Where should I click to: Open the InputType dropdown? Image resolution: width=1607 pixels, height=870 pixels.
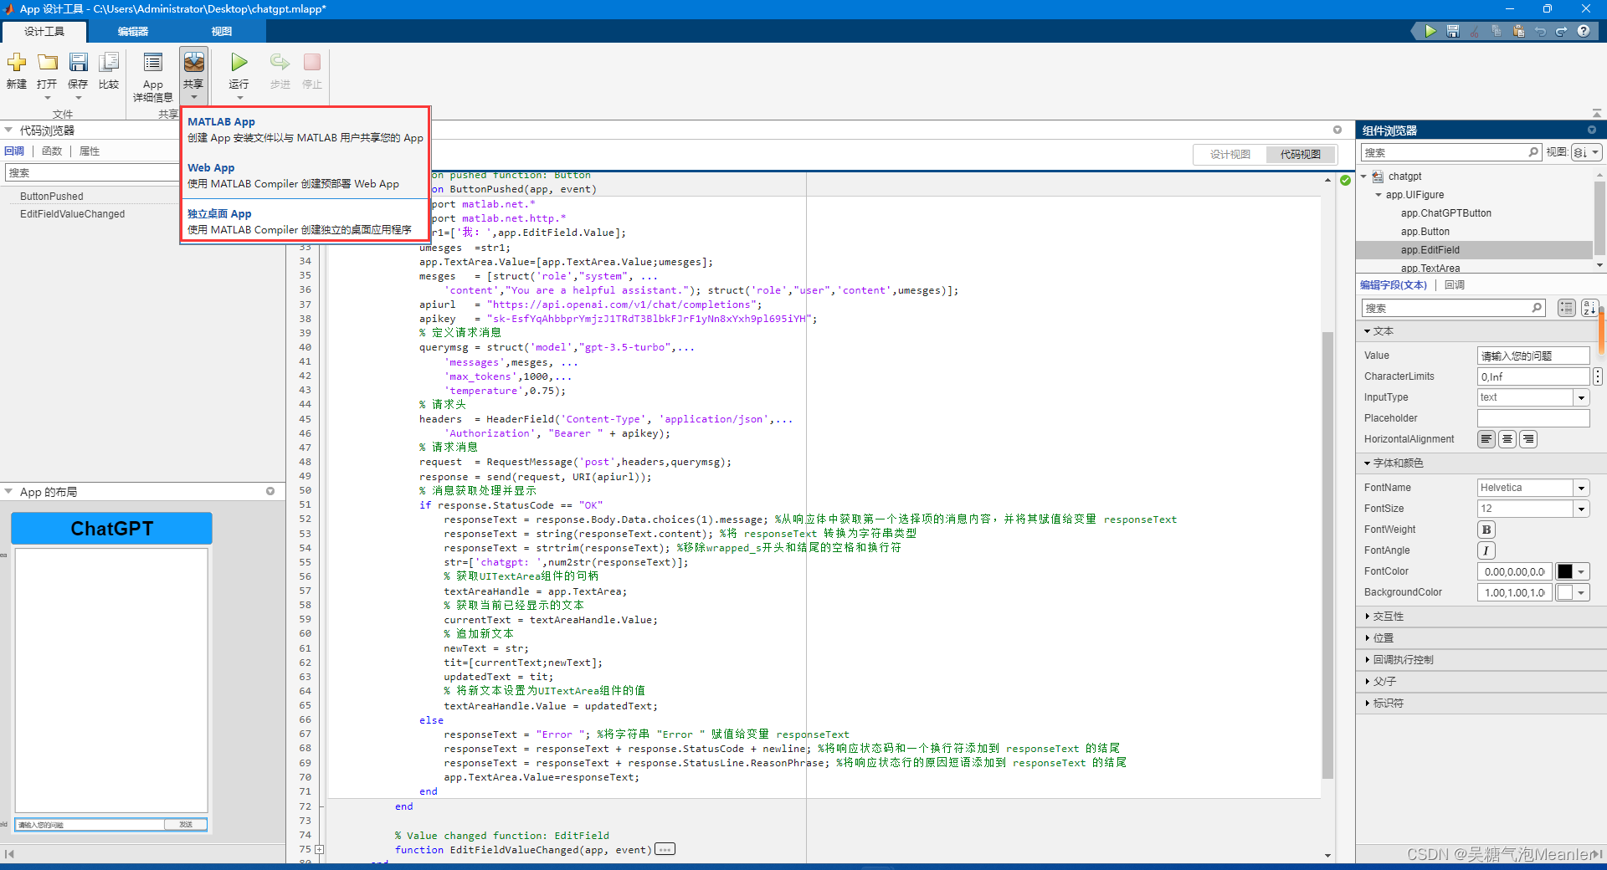pos(1581,397)
